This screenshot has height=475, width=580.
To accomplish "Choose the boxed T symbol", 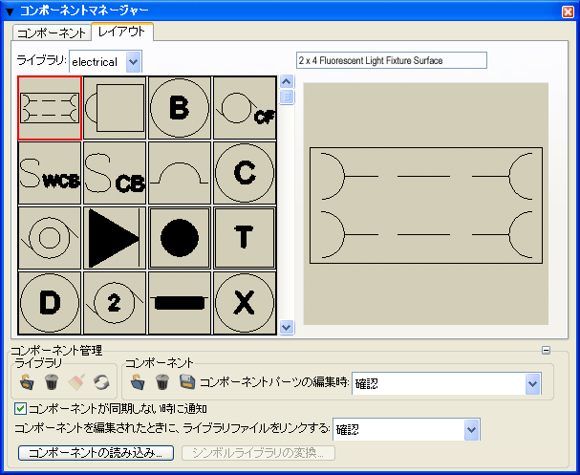I will point(245,238).
